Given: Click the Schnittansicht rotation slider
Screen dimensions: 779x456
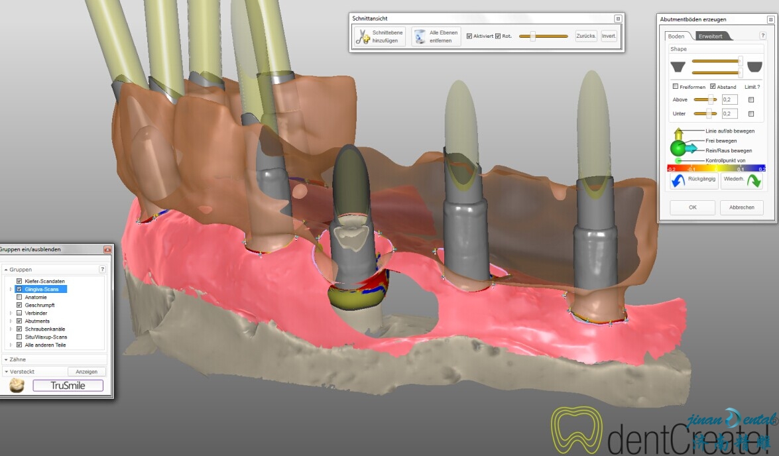Looking at the screenshot, I should tap(544, 36).
